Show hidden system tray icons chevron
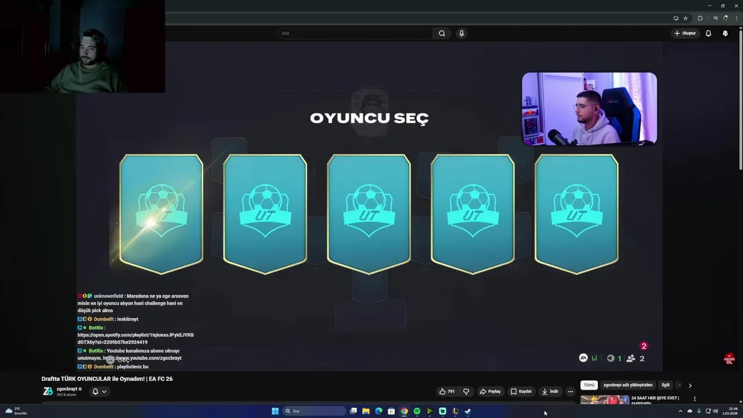The width and height of the screenshot is (743, 418). pyautogui.click(x=680, y=411)
